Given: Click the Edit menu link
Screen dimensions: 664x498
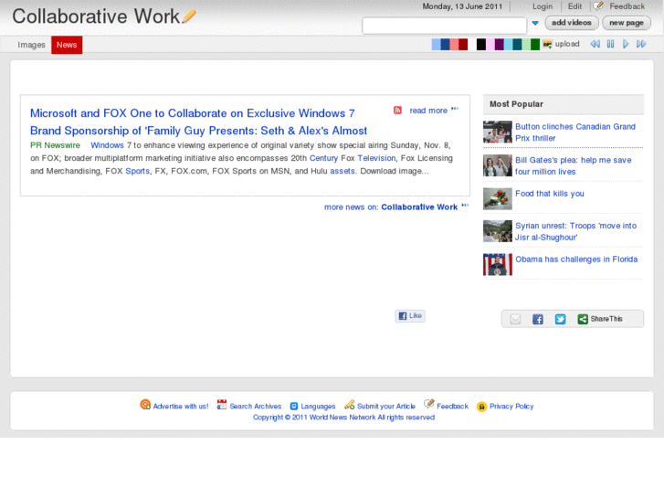Looking at the screenshot, I should [x=574, y=6].
